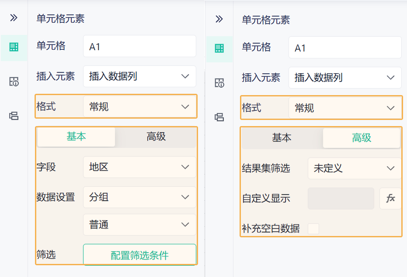Screen dimensions: 407x277
Task: Click 单元格 A1 field in panel with 补充空白数据
Action: (x=345, y=48)
